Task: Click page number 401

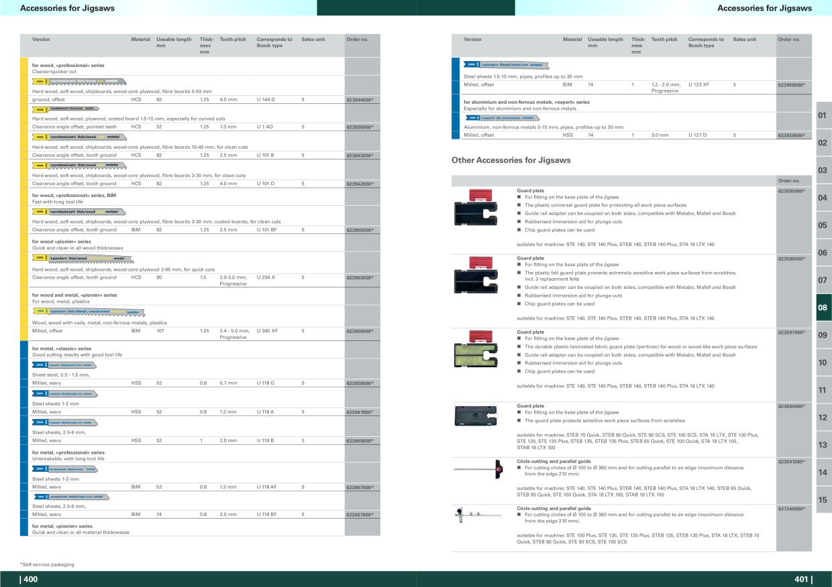Action: 803,580
